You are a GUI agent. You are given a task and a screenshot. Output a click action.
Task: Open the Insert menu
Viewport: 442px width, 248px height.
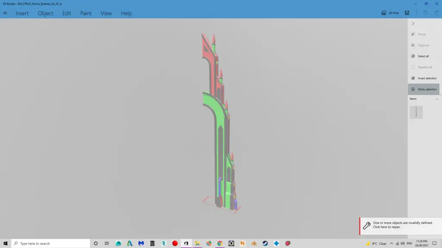[22, 13]
